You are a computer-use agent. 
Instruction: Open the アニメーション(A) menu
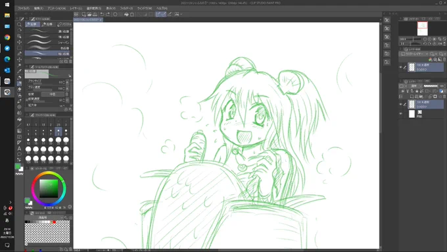coord(57,9)
